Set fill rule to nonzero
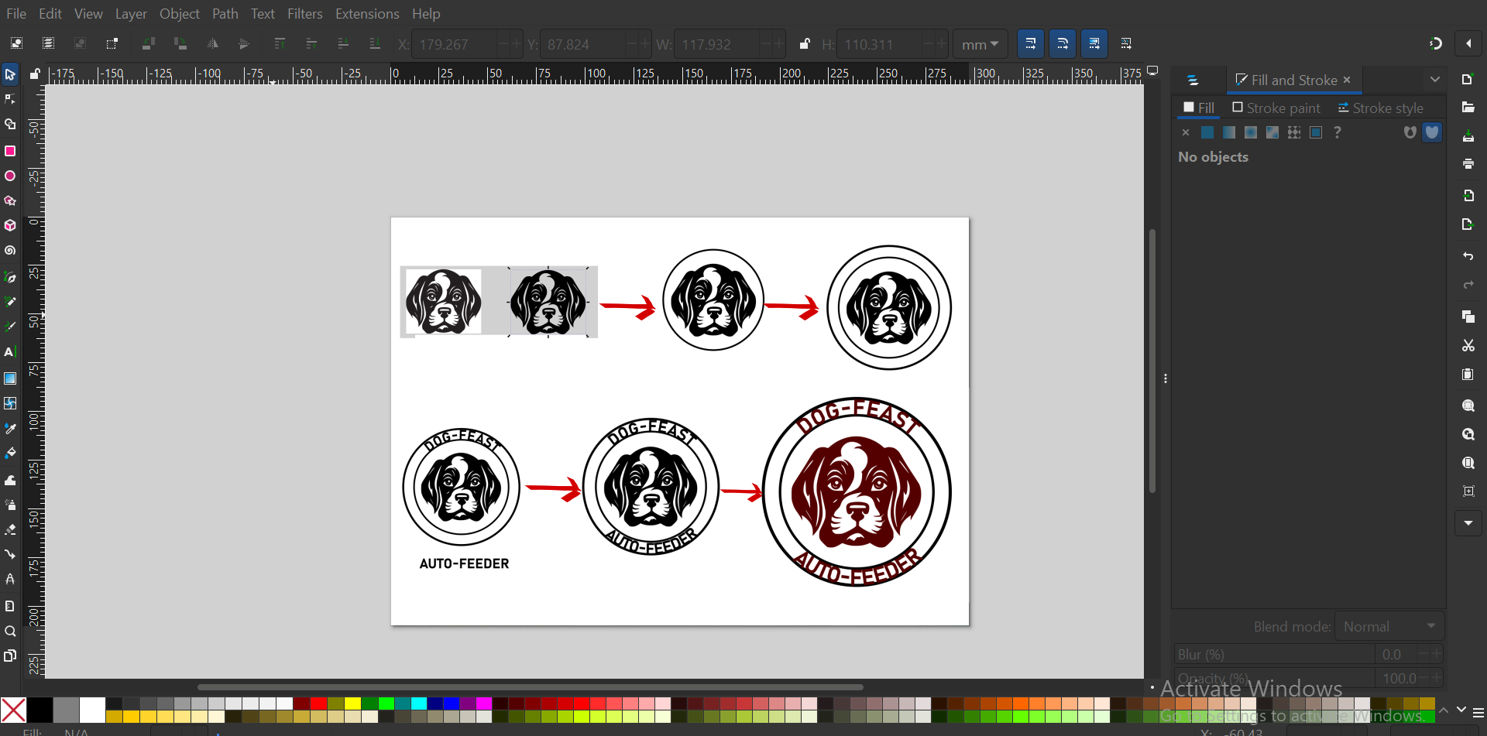The width and height of the screenshot is (1487, 736). tap(1432, 132)
